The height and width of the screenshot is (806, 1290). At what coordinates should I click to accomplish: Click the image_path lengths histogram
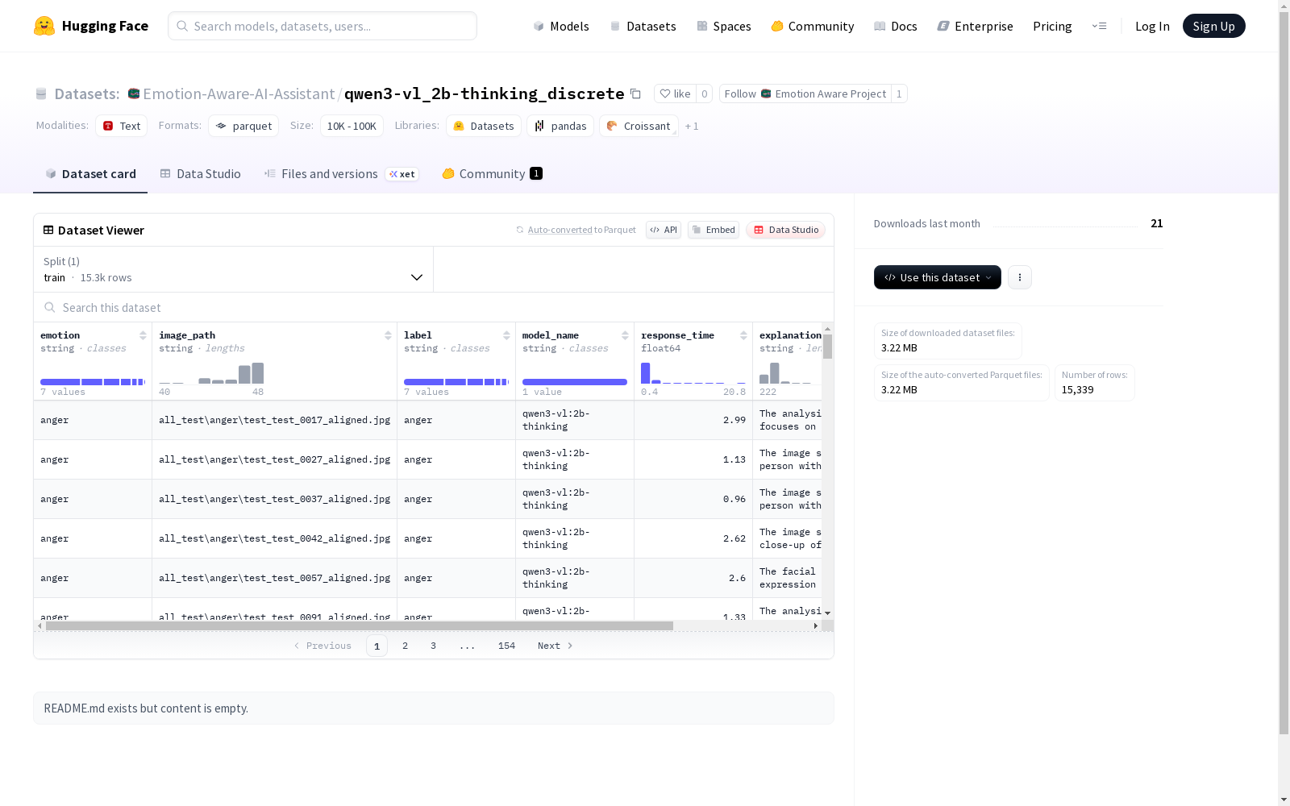pyautogui.click(x=211, y=373)
